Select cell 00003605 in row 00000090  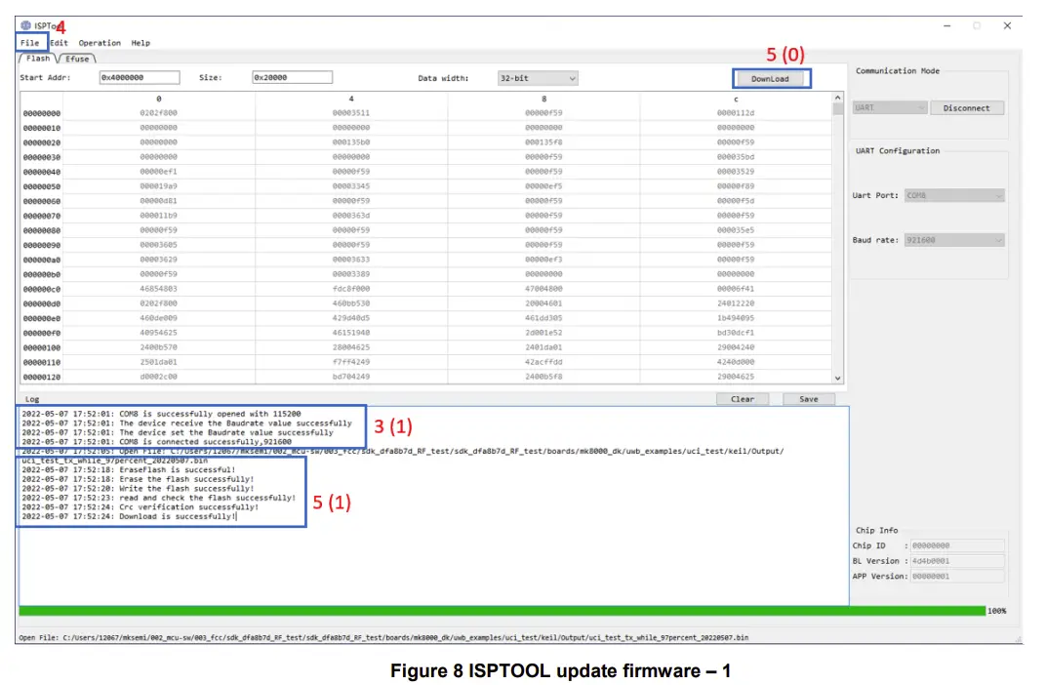[x=159, y=245]
